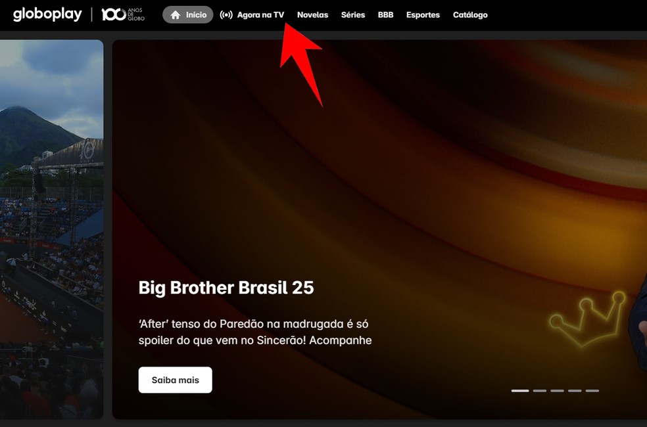Viewport: 647px width, 427px height.
Task: Select the first carousel indicator
Action: click(520, 391)
